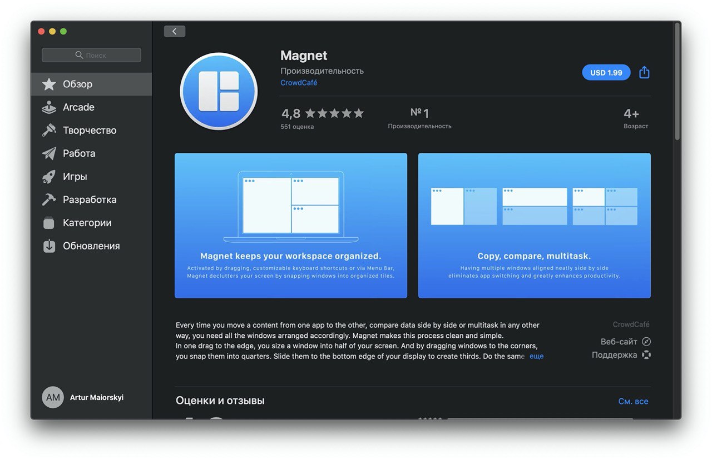Open the Copy, compare, multitask screenshot
The image size is (712, 460).
click(535, 226)
